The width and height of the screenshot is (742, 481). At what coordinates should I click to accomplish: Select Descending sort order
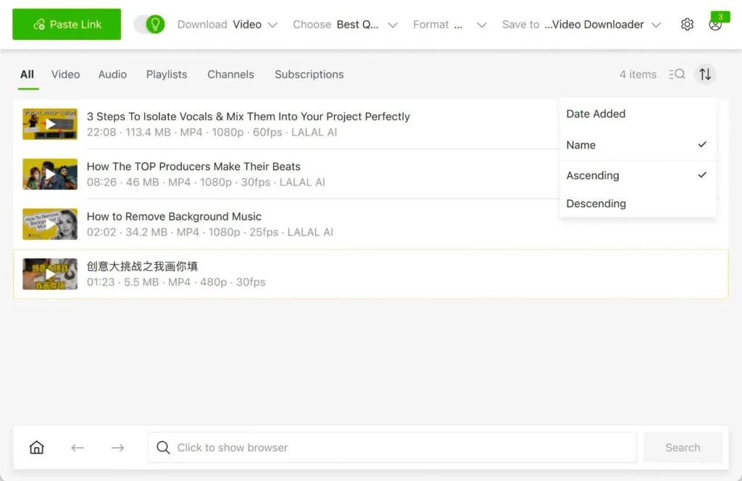(596, 204)
